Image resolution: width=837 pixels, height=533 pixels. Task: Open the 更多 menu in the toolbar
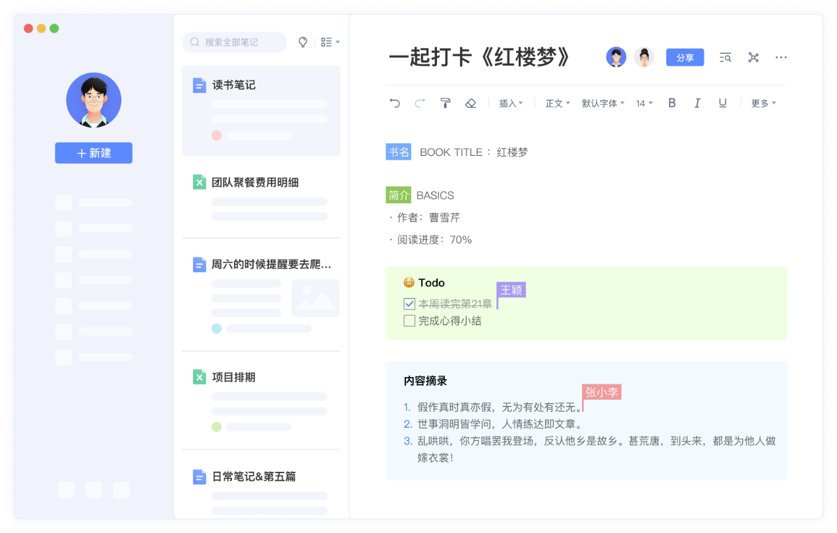pyautogui.click(x=763, y=103)
